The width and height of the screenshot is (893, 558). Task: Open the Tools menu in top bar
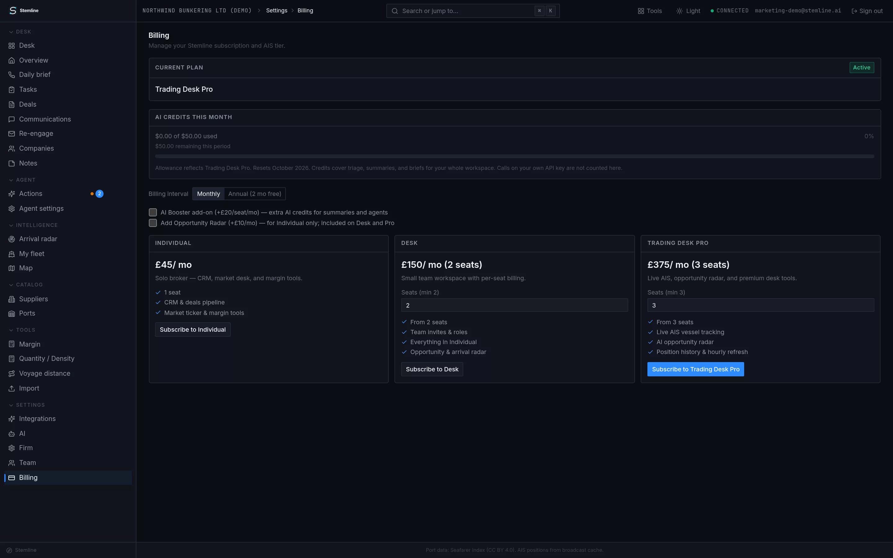[650, 11]
